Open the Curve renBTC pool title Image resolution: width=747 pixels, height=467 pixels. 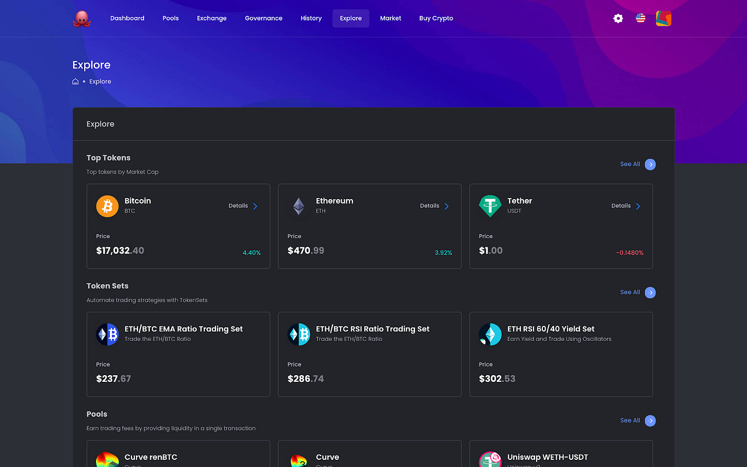coord(151,457)
